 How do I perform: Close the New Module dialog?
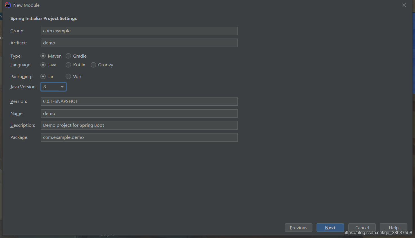pos(404,5)
